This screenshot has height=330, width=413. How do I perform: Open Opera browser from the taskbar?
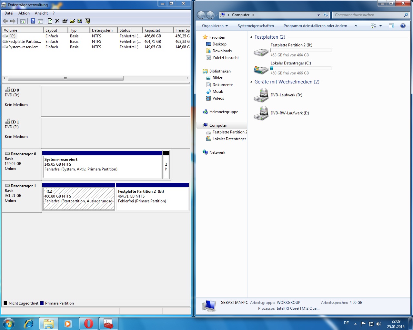[x=89, y=324]
